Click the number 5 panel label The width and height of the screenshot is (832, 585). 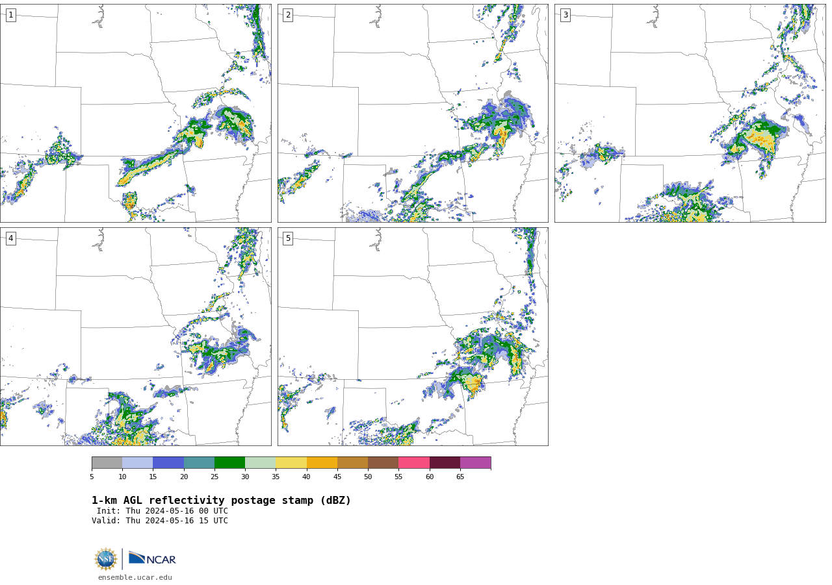[x=288, y=238]
